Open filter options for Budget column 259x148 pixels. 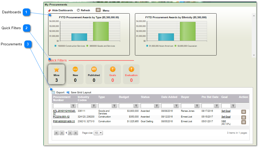(136, 106)
